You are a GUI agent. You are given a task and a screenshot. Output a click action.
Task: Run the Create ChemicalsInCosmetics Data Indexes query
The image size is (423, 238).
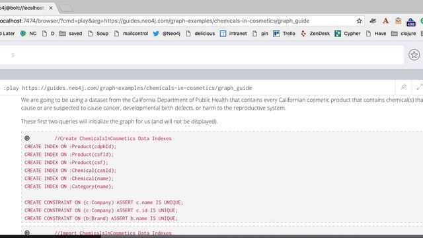(27, 138)
